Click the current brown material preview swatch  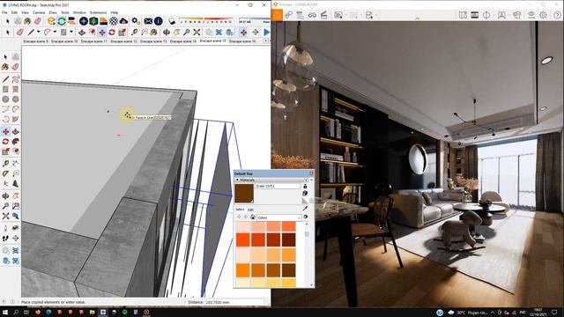244,193
